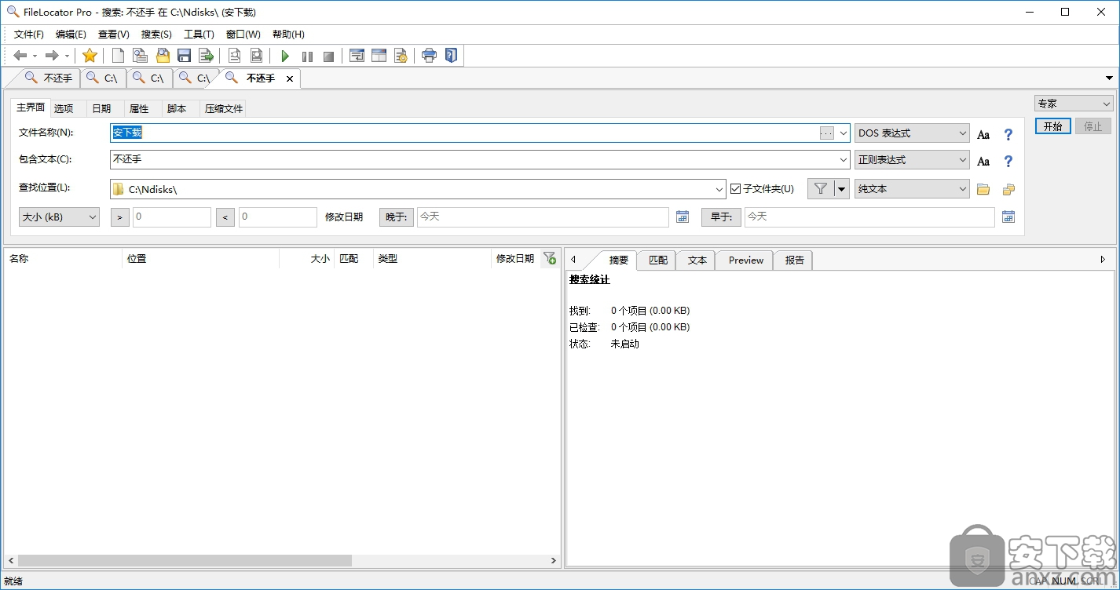Switch to the 日期 tab
The width and height of the screenshot is (1120, 590).
click(x=101, y=109)
